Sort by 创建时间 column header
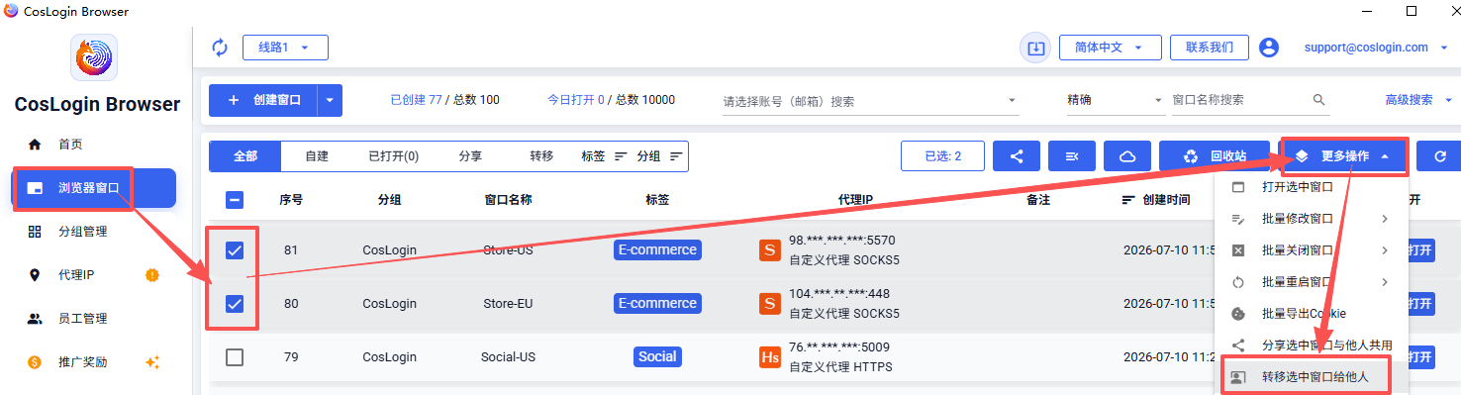 1155,200
